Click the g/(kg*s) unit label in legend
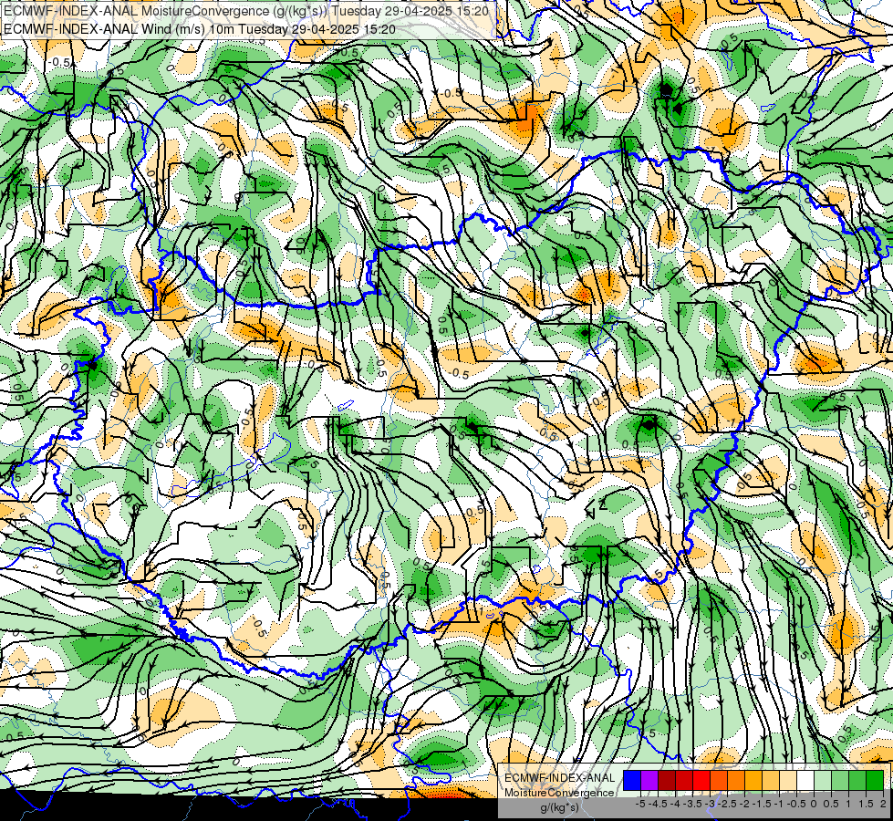 pos(559,807)
